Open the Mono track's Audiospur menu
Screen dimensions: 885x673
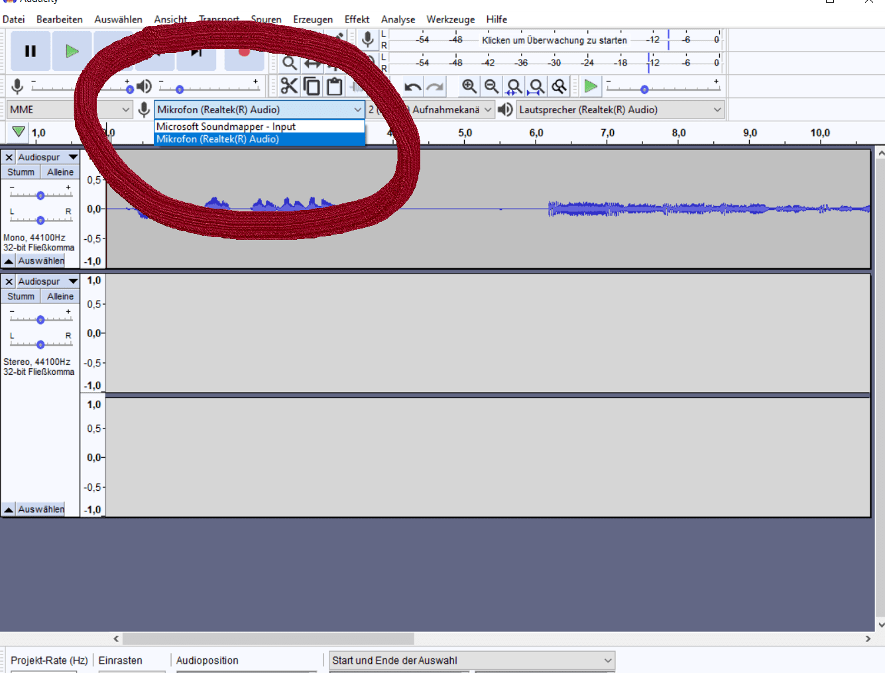pyautogui.click(x=48, y=157)
